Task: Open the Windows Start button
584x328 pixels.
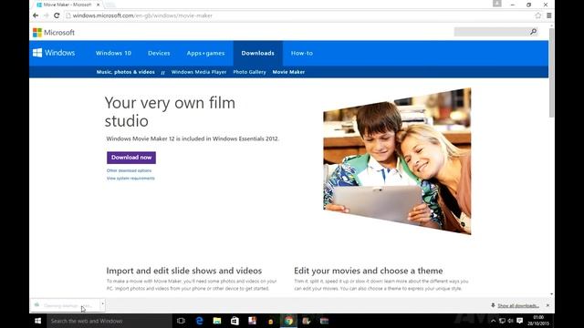Action: click(37, 321)
